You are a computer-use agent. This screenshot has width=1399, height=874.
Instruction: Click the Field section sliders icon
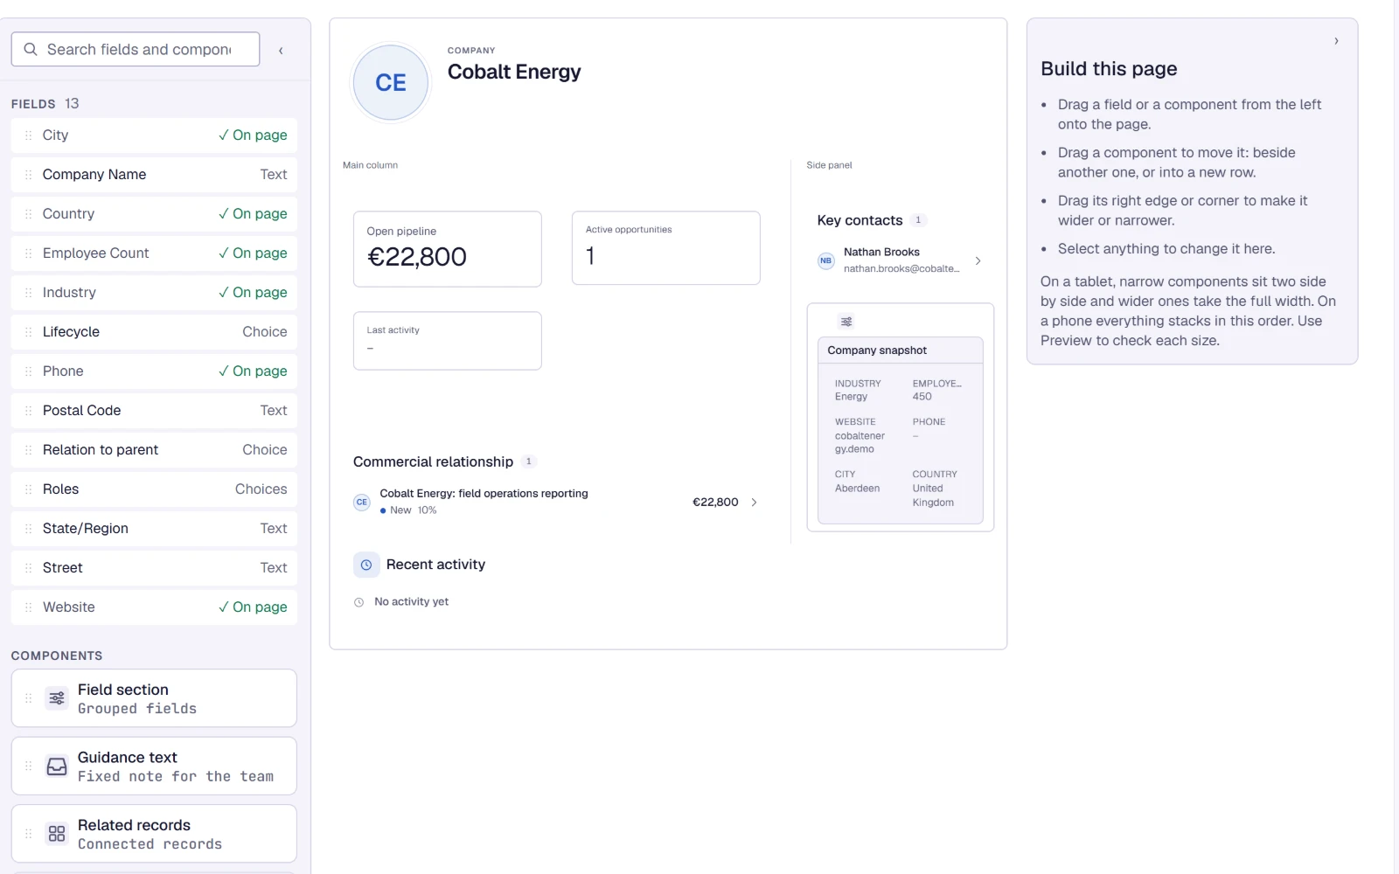point(57,698)
